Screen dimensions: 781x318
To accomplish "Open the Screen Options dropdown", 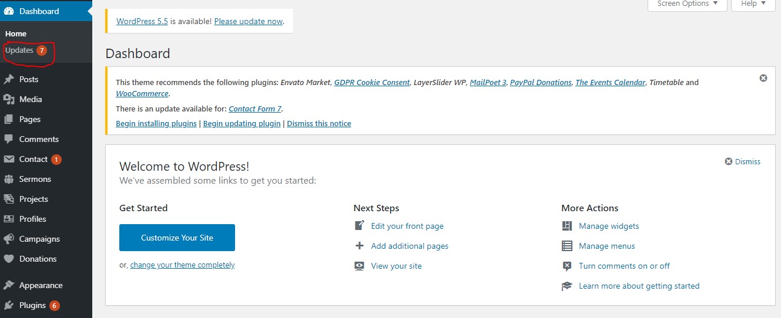I will [x=688, y=4].
